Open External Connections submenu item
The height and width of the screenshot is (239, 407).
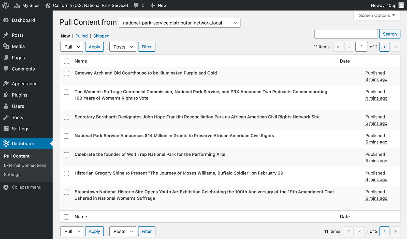(25, 165)
